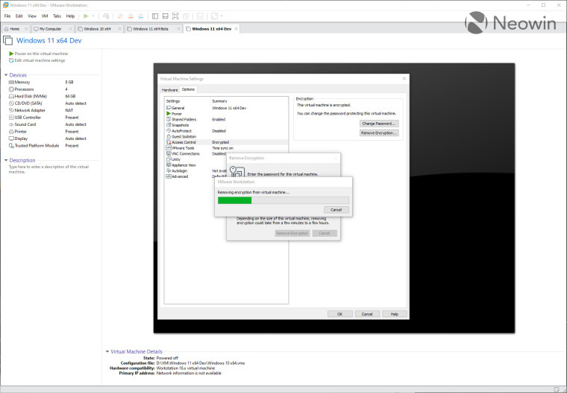Viewport: 567px width, 393px height.
Task: Click Cancel at bottom of Virtual Machine Settings
Action: tap(367, 314)
